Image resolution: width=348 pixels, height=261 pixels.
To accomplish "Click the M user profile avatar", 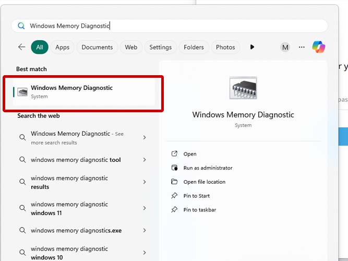I will [x=285, y=47].
